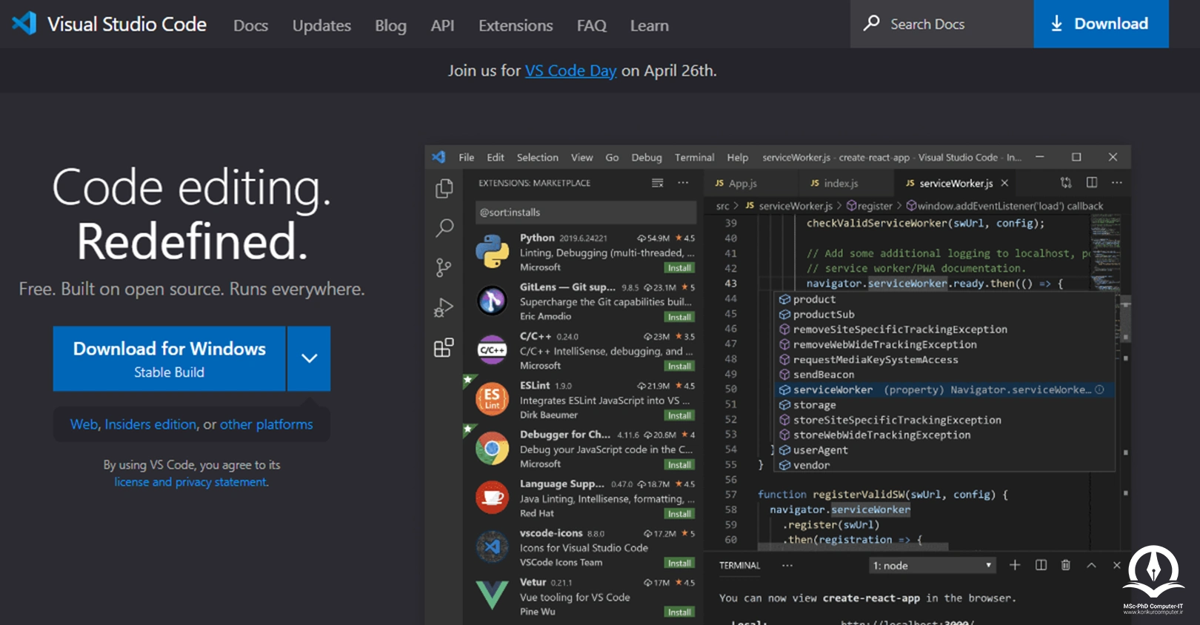The width and height of the screenshot is (1200, 625).
Task: Open the Extensions blocks icon in activity bar
Action: point(444,347)
